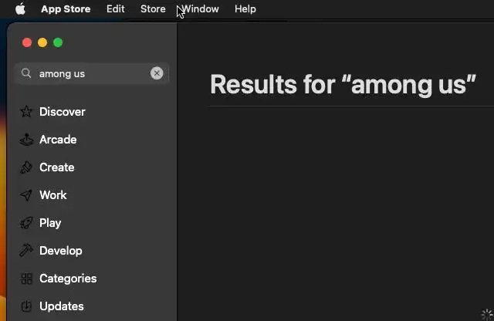Open the Apple menu
Screen dimensions: 494x321
tap(20, 9)
